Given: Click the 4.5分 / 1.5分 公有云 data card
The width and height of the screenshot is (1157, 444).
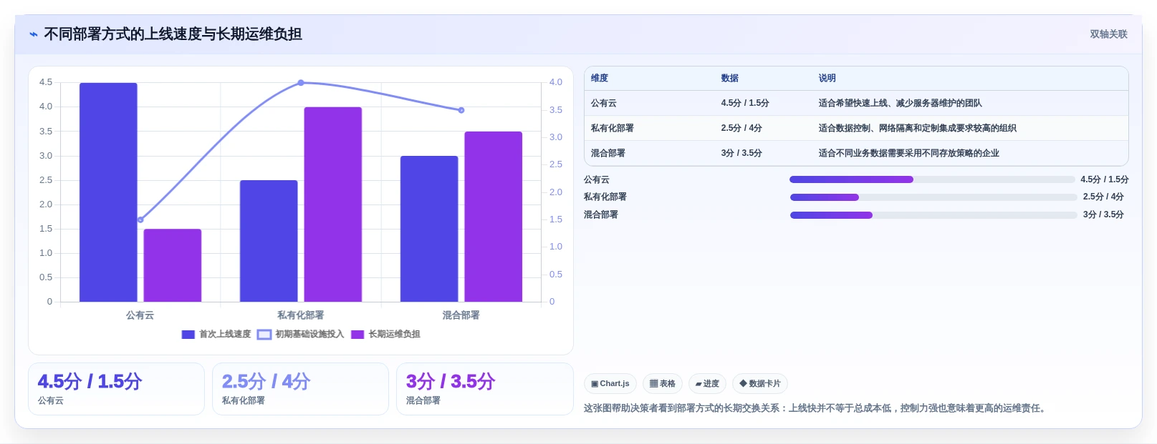Looking at the screenshot, I should point(116,389).
